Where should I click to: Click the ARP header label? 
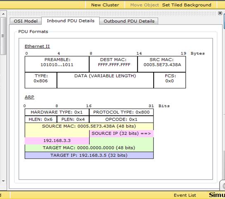[29, 97]
